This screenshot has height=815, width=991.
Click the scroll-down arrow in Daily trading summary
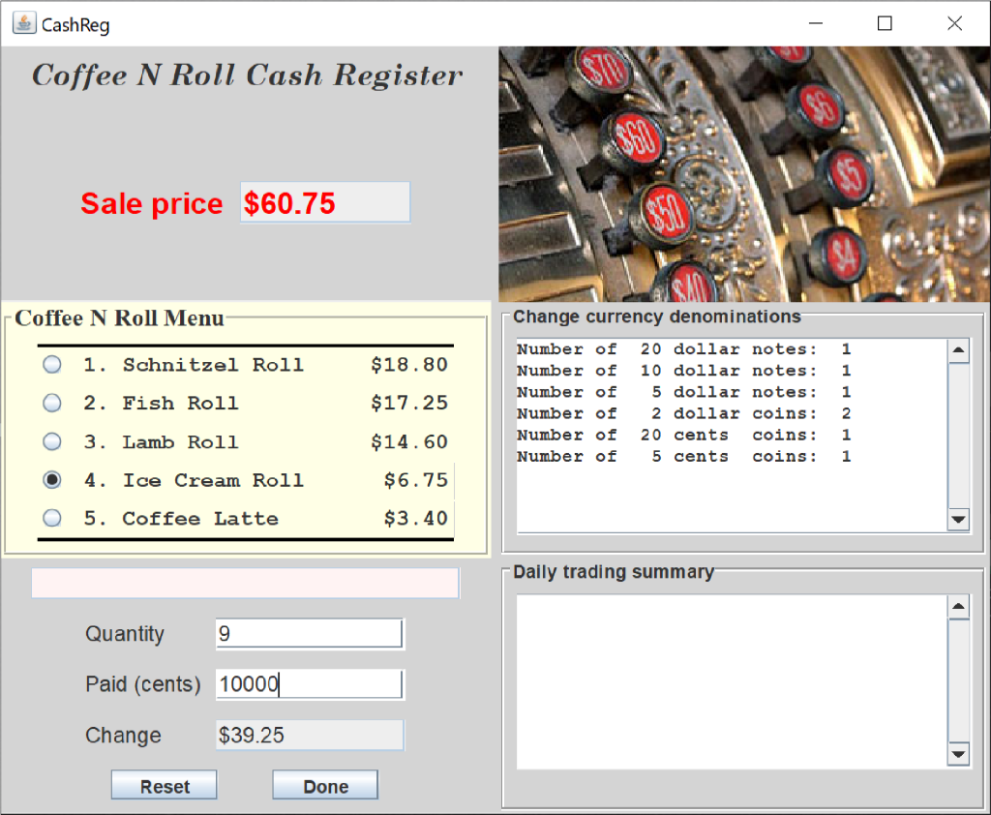[x=958, y=754]
